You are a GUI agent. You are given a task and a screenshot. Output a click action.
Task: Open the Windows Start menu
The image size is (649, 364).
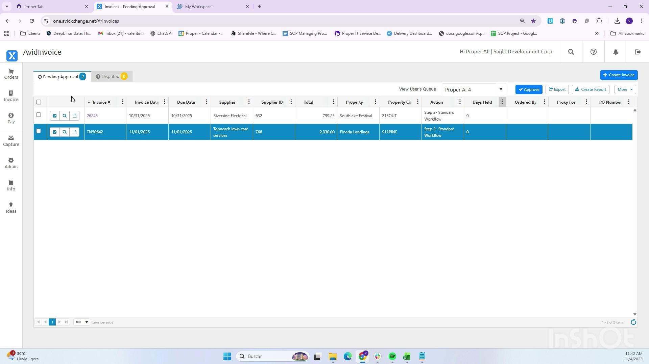click(x=227, y=357)
